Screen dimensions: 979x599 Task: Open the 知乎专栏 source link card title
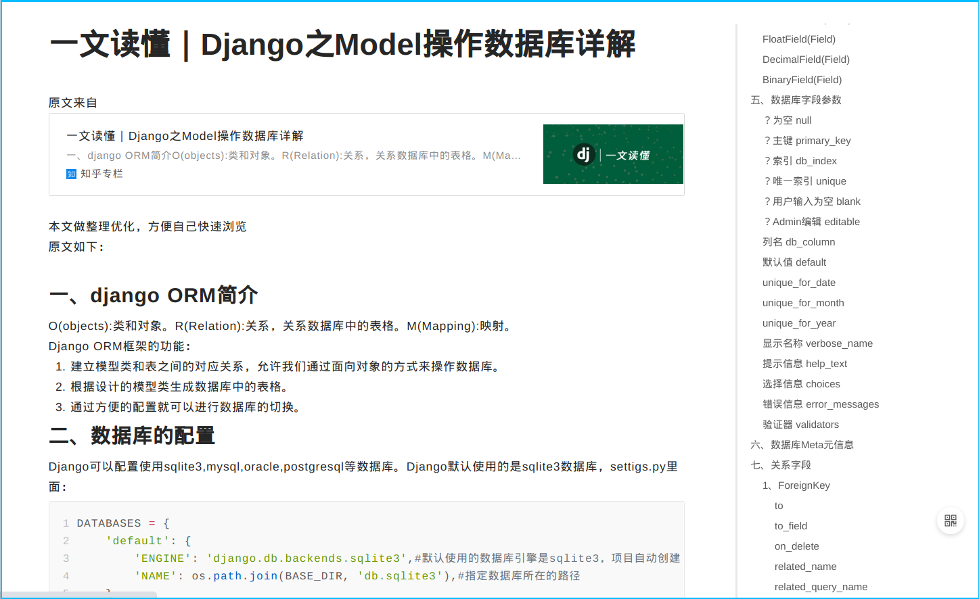185,136
